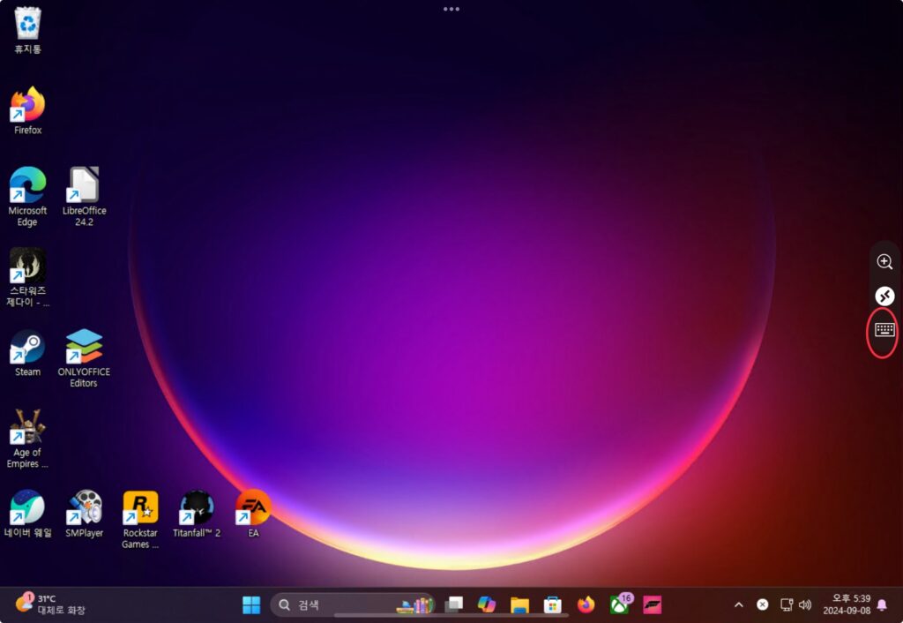This screenshot has height=623, width=903.
Task: Click the round X tray icon
Action: (x=763, y=604)
